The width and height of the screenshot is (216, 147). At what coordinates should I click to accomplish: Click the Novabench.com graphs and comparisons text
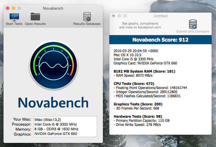pyautogui.click(x=140, y=25)
